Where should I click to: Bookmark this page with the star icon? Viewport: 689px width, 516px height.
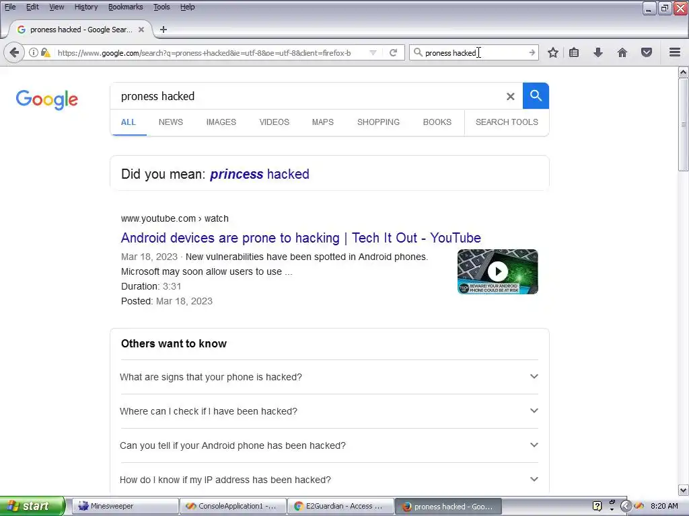coord(553,52)
